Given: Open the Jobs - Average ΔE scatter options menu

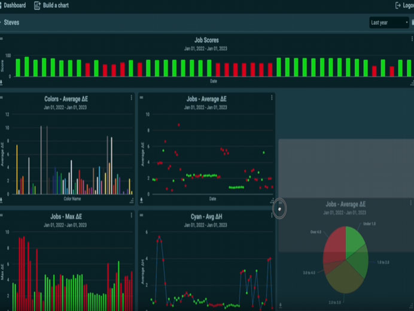Looking at the screenshot, I should click(x=272, y=98).
